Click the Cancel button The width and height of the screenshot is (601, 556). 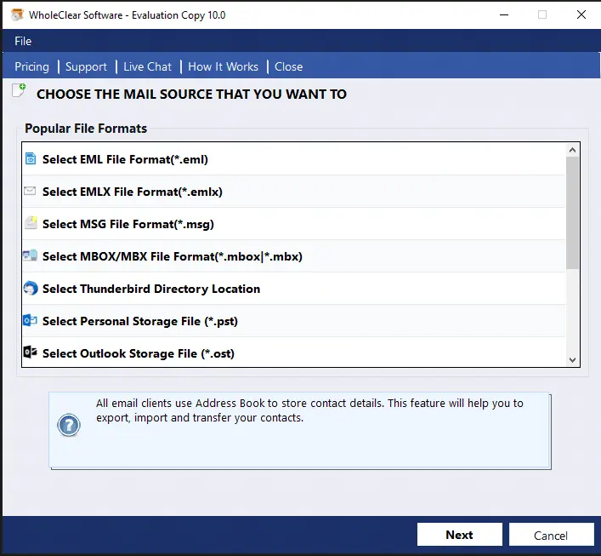tap(551, 534)
